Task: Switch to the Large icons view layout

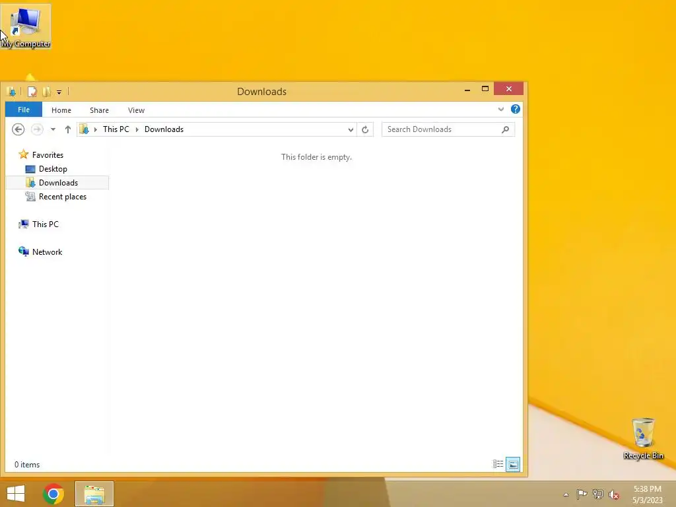Action: tap(513, 464)
